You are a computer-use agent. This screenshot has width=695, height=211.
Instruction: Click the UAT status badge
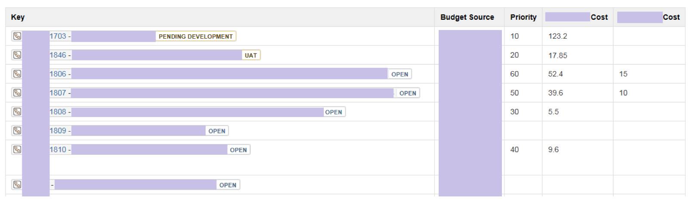(x=251, y=55)
